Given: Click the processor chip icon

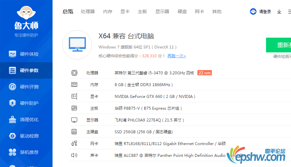Looking at the screenshot, I should (74, 73).
